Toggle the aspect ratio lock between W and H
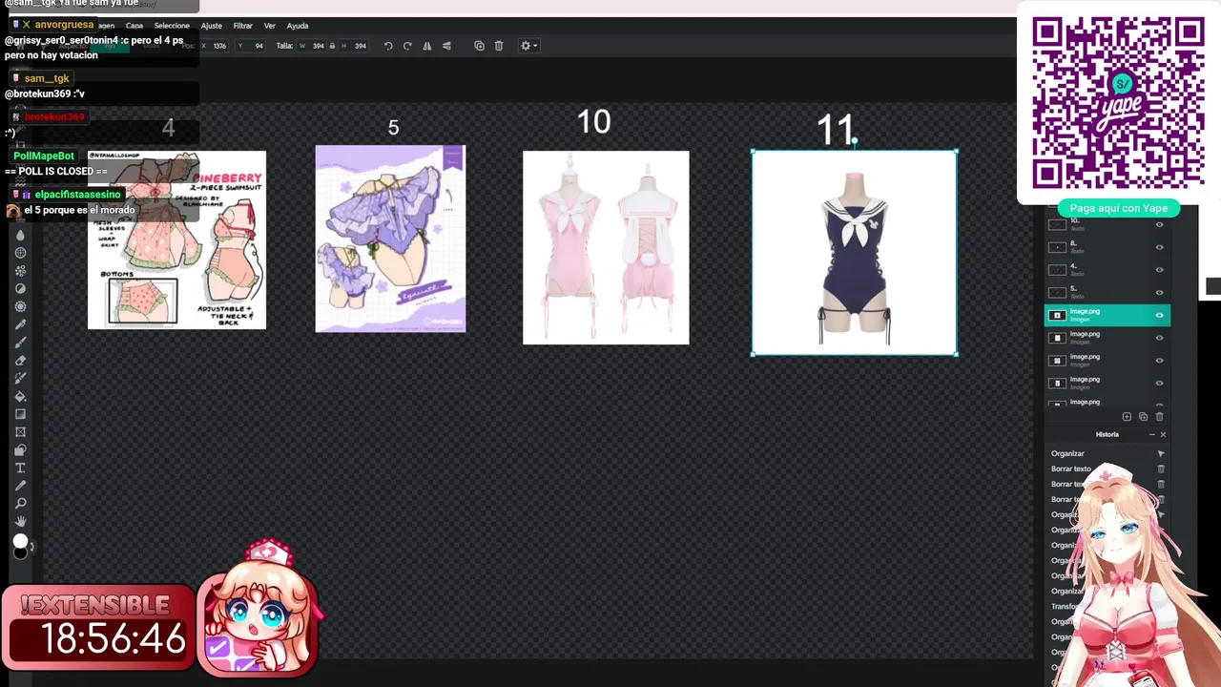1221x687 pixels. (332, 46)
